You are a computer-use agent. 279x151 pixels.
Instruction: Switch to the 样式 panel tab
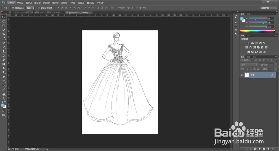(249, 35)
